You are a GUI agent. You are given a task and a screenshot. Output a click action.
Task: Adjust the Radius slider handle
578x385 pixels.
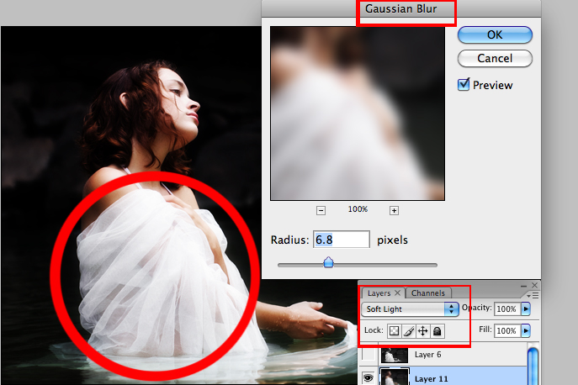(328, 262)
